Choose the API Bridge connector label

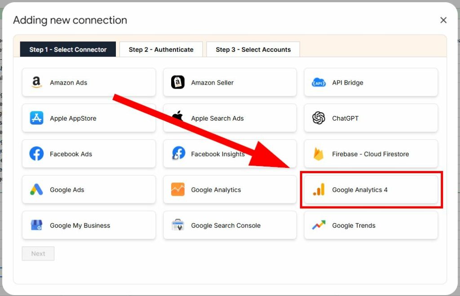[348, 83]
